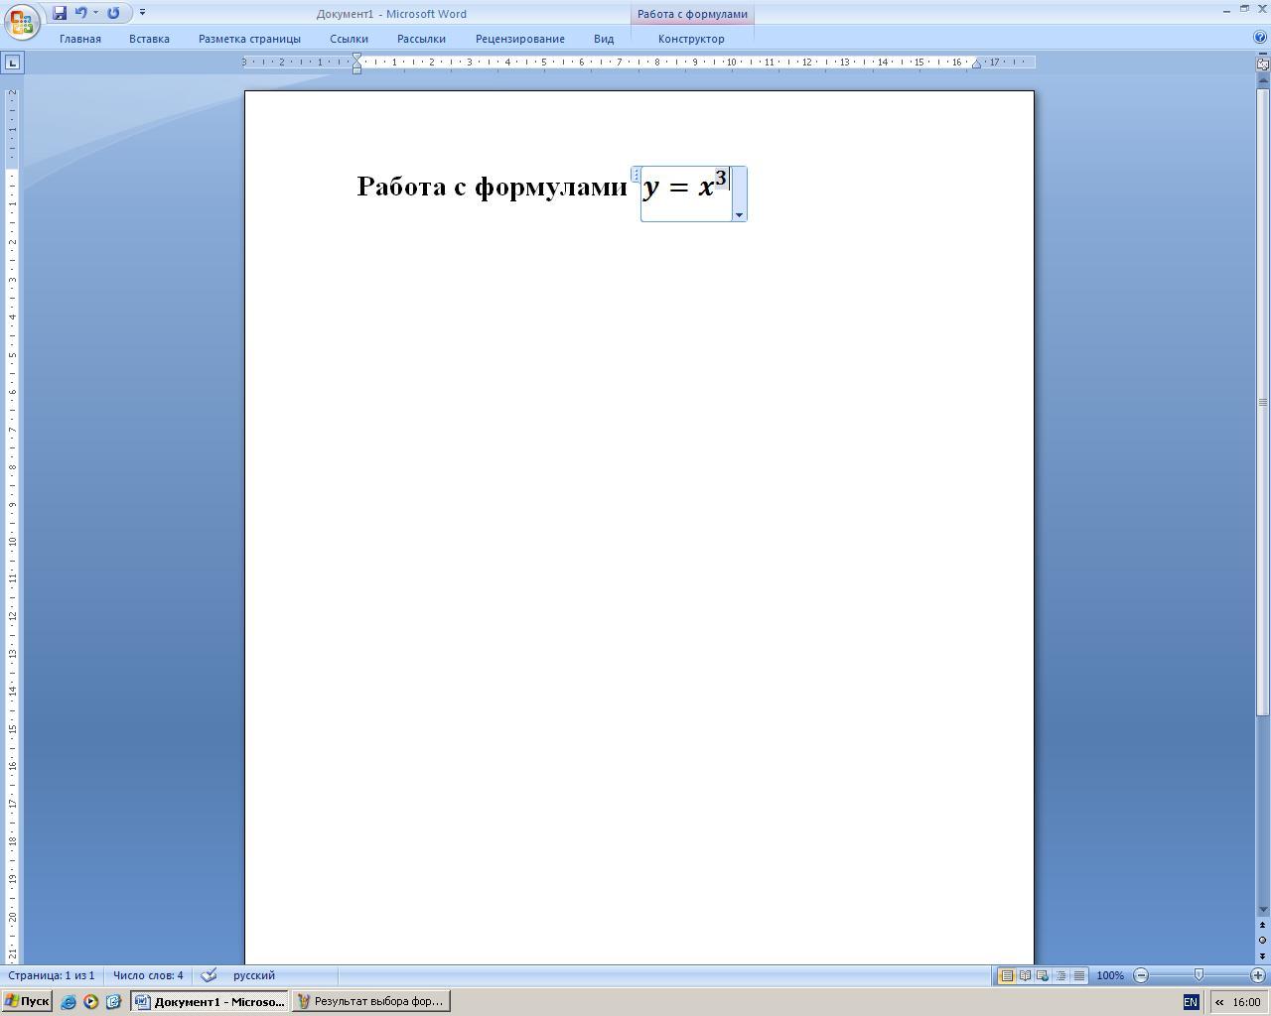This screenshot has height=1016, width=1271.
Task: Open the Пуск start menu
Action: [27, 1001]
